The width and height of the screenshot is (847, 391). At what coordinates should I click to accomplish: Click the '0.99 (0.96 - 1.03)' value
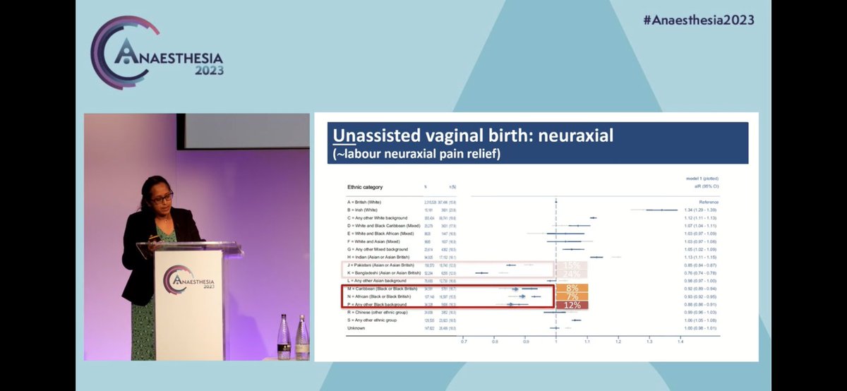point(702,312)
